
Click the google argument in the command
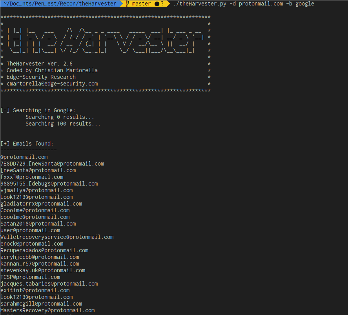tap(305, 4)
